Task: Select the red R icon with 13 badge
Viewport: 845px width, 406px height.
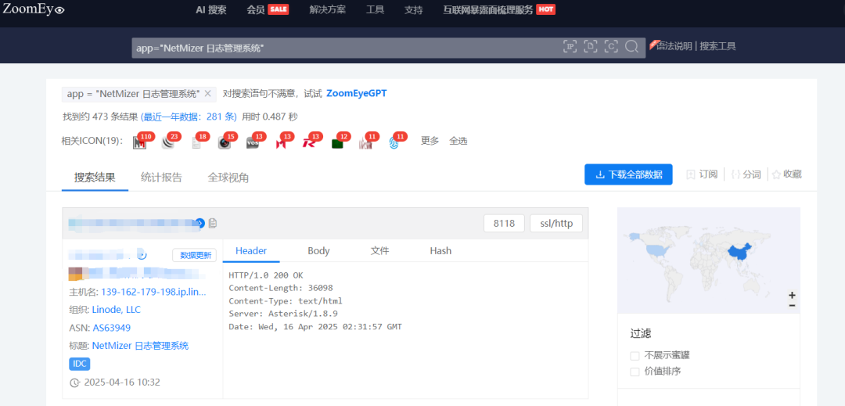Action: (309, 142)
